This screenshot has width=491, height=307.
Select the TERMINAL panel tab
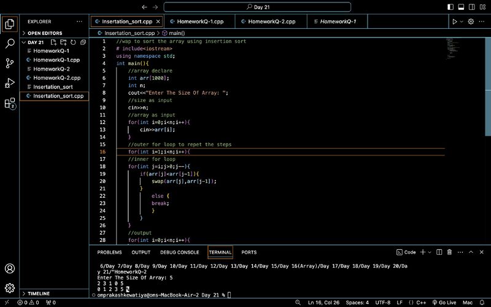pyautogui.click(x=220, y=252)
